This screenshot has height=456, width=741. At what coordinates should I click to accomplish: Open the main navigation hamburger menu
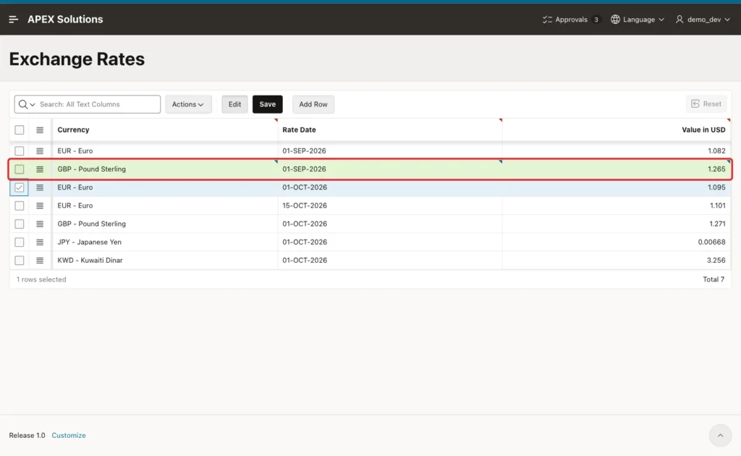13,20
